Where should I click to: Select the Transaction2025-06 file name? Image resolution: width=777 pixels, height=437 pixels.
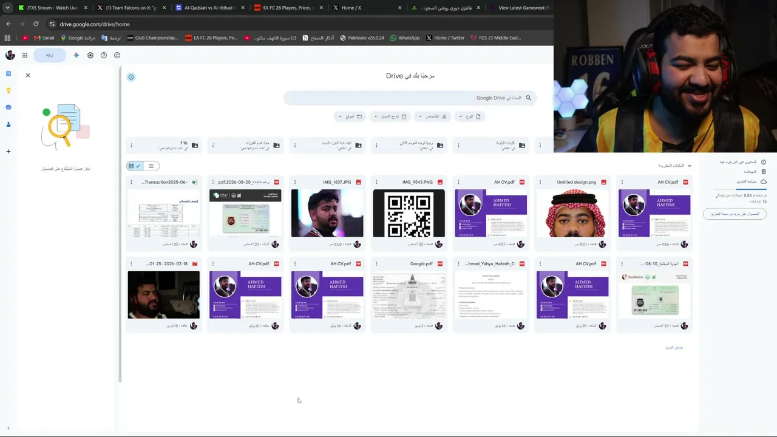coord(165,182)
